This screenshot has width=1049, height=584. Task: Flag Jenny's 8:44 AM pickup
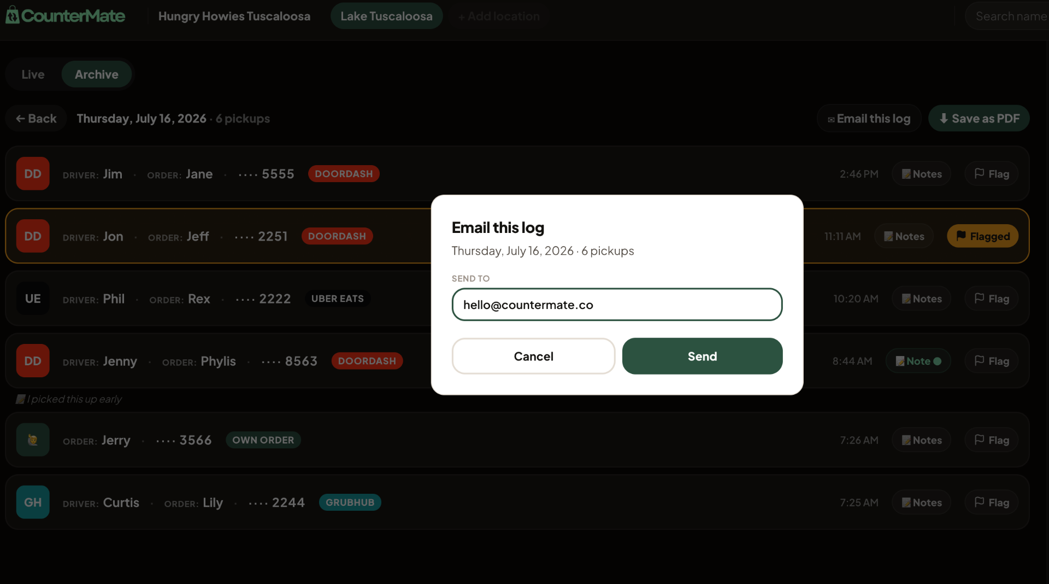tap(992, 361)
